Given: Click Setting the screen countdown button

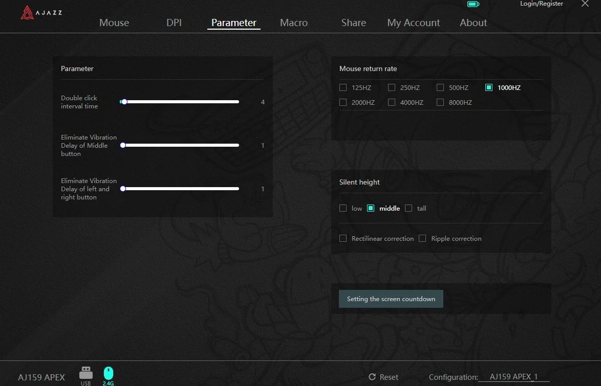Looking at the screenshot, I should pos(391,299).
